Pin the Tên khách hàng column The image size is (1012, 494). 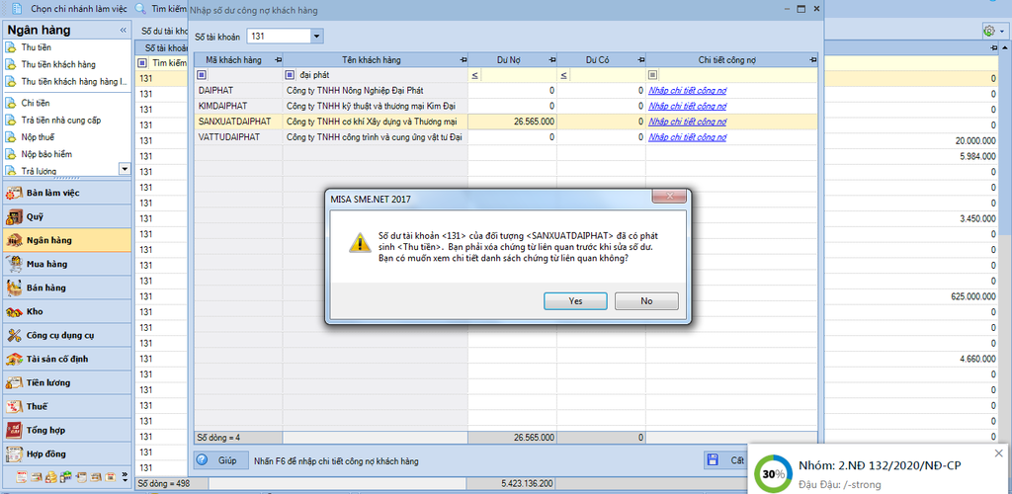click(463, 60)
